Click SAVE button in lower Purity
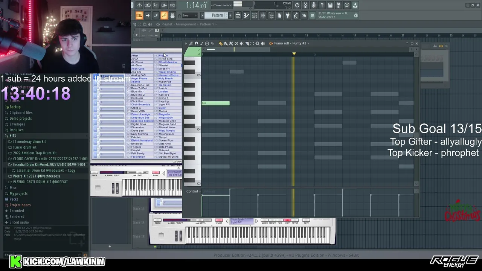 click(306, 220)
